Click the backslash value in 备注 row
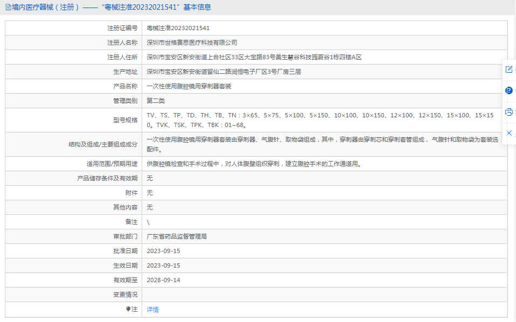The image size is (516, 322). 148,222
